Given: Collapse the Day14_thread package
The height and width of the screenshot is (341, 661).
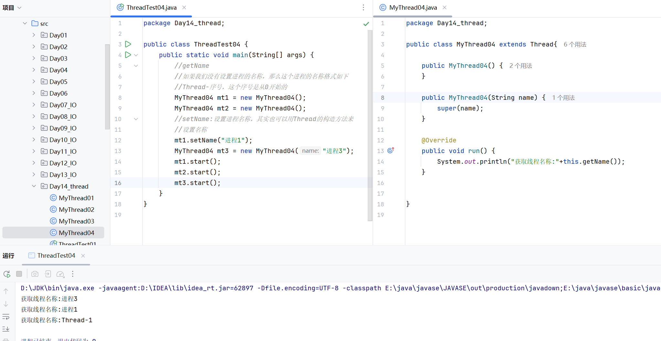Looking at the screenshot, I should (x=34, y=186).
